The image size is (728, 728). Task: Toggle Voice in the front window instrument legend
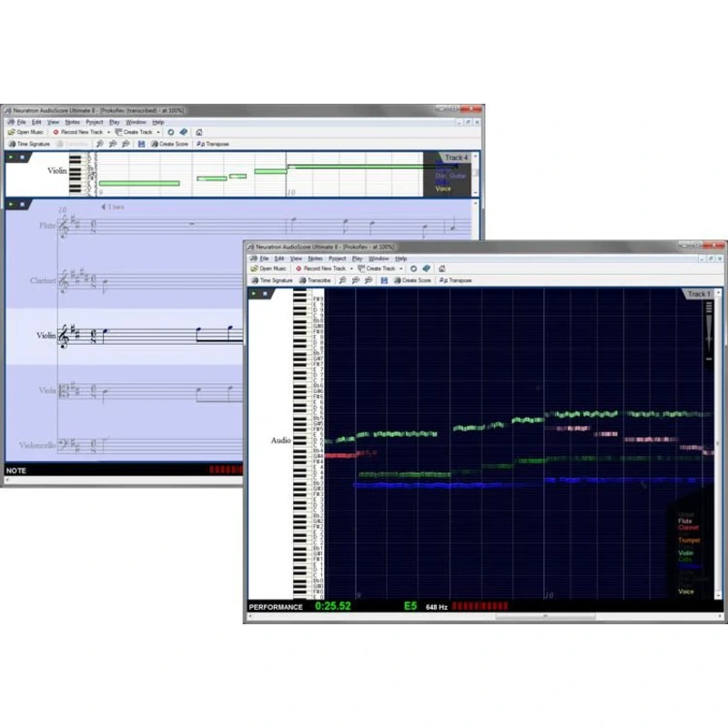pyautogui.click(x=685, y=591)
